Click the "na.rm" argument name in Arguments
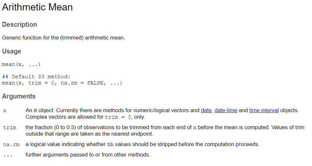This screenshot has height=166, width=312. click(11, 144)
